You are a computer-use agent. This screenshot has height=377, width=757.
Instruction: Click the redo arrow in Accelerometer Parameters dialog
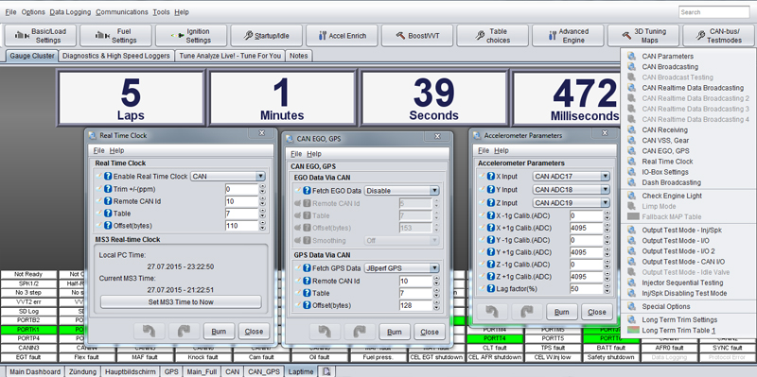[x=526, y=312]
